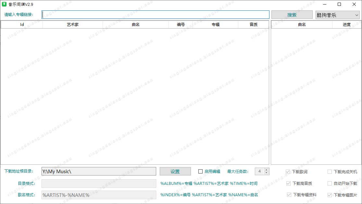Click the download root path field
Screen dimensions: 362x204
point(99,171)
